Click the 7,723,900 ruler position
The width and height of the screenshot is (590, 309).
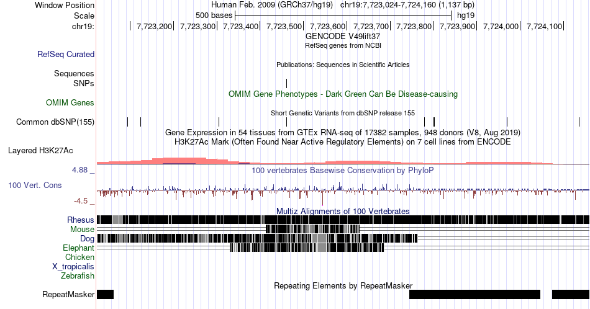458,26
